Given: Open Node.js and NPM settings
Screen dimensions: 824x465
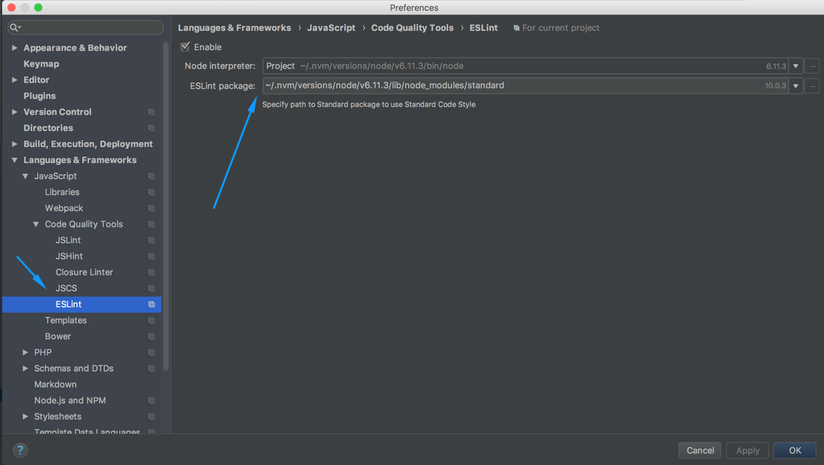Looking at the screenshot, I should click(70, 401).
